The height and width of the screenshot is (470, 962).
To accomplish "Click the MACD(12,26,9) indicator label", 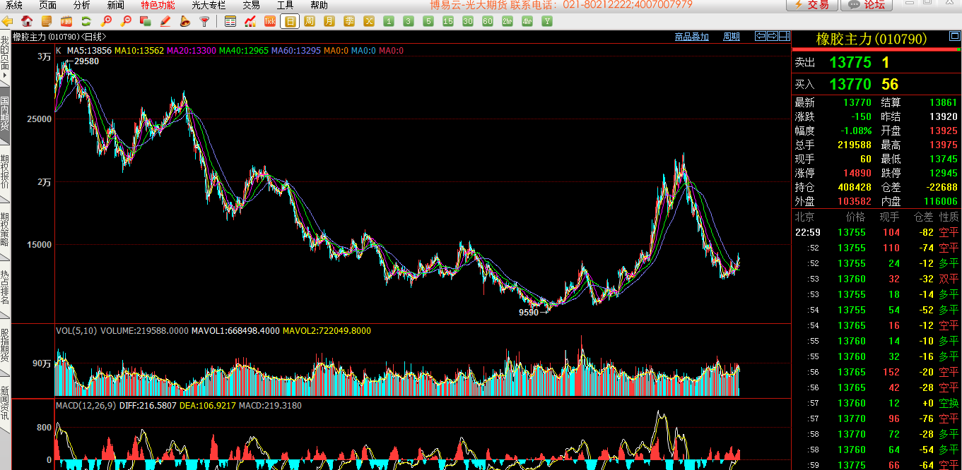I will pyautogui.click(x=86, y=406).
